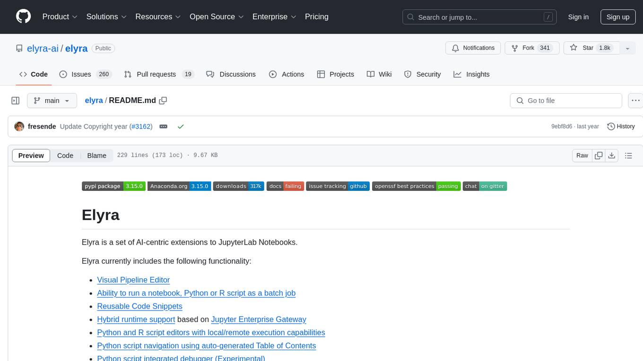
Task: Open the star lists dropdown arrow
Action: pyautogui.click(x=627, y=48)
